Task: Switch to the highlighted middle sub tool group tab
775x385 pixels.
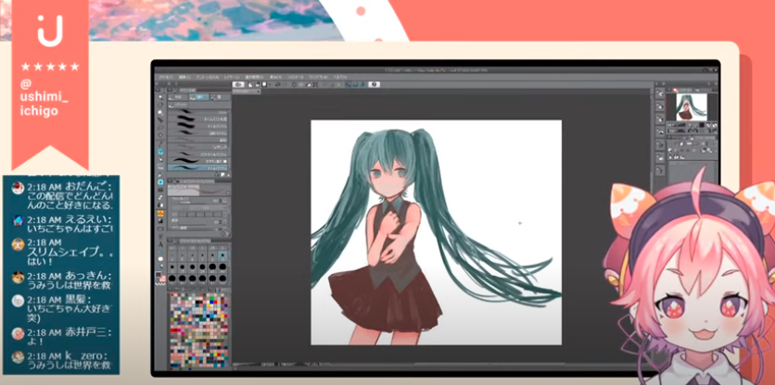Action: (198, 97)
